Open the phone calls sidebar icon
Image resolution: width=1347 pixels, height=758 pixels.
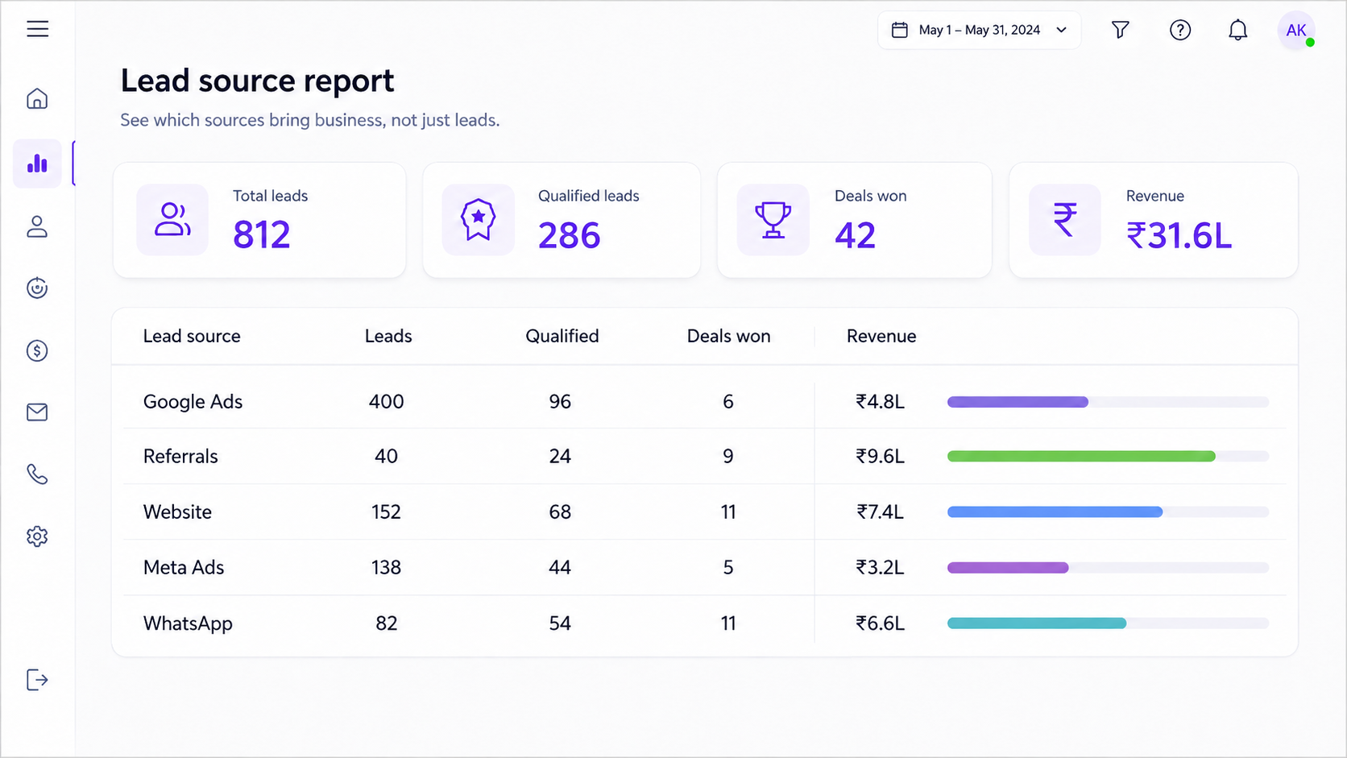pyautogui.click(x=37, y=474)
